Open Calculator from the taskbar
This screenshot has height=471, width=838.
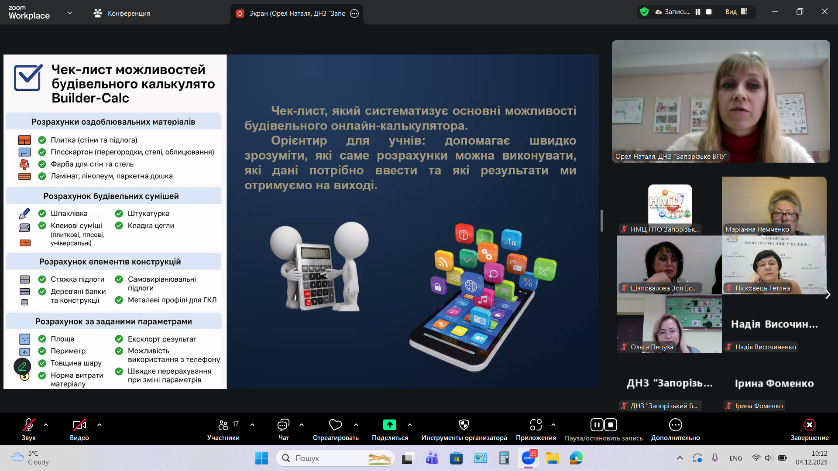click(504, 458)
